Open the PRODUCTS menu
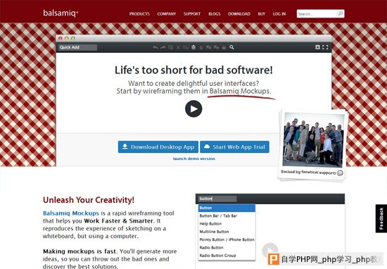This screenshot has width=387, height=269. pos(139,14)
